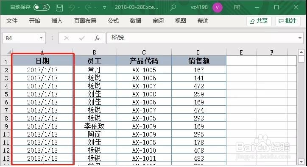Open the 开始 ribbon tab
Screen dimensions: 307x167
click(34, 21)
